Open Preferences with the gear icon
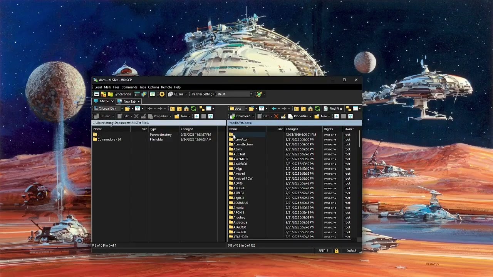The image size is (493, 277). click(x=162, y=94)
